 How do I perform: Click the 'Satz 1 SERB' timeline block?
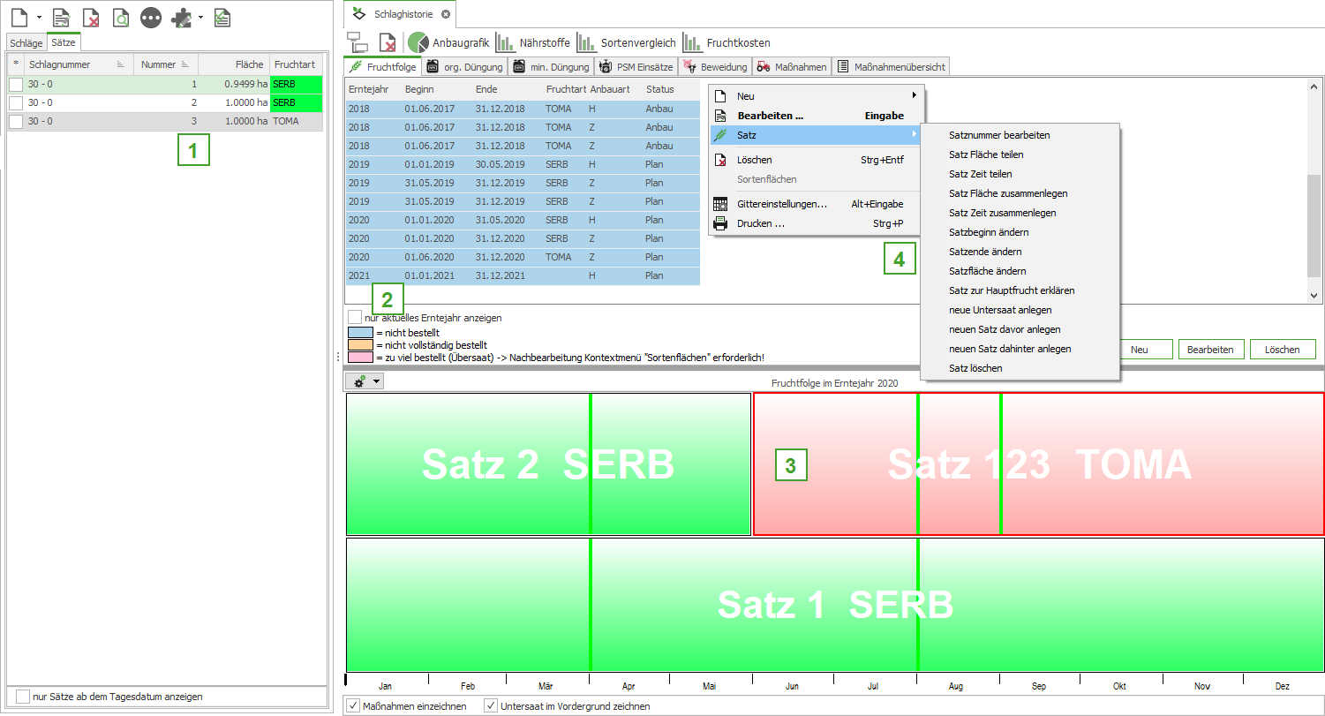834,605
